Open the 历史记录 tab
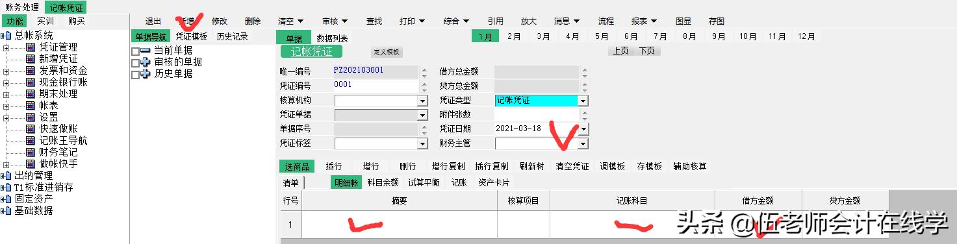Viewport: 957px width, 244px height. point(233,37)
